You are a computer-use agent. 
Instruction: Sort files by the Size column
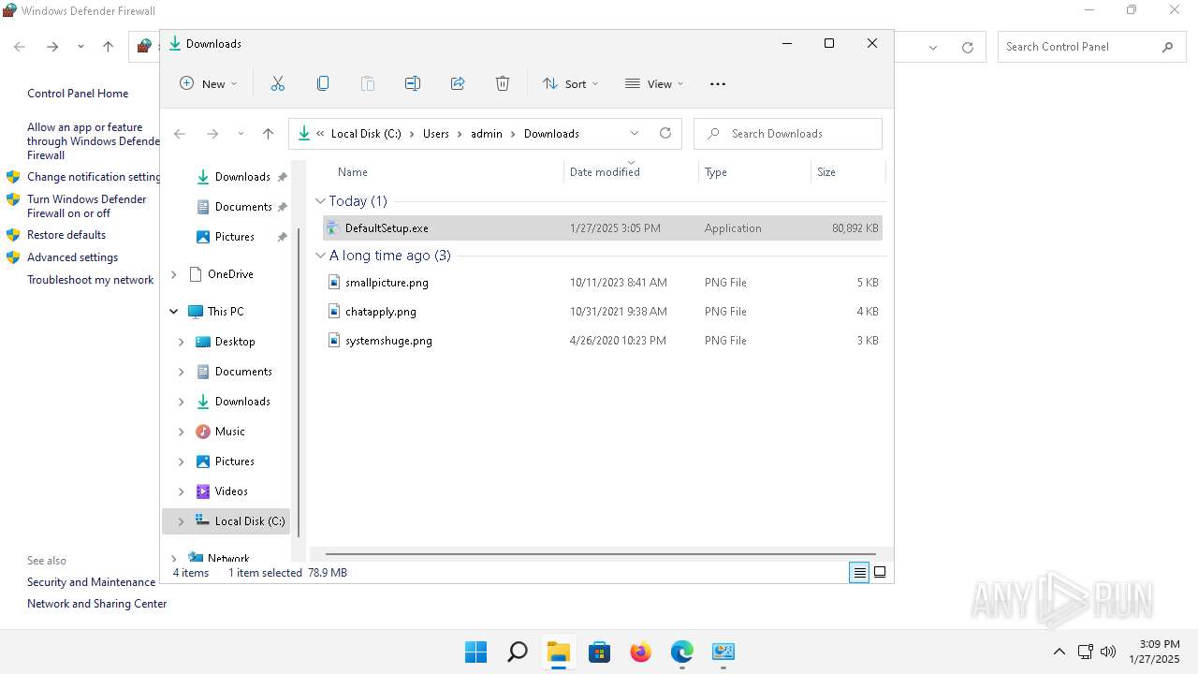[x=826, y=172]
